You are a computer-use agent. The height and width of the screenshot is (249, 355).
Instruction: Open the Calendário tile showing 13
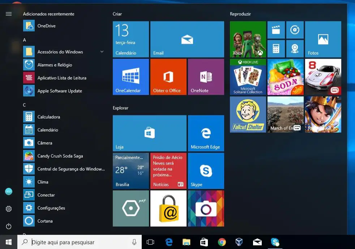tap(131, 39)
